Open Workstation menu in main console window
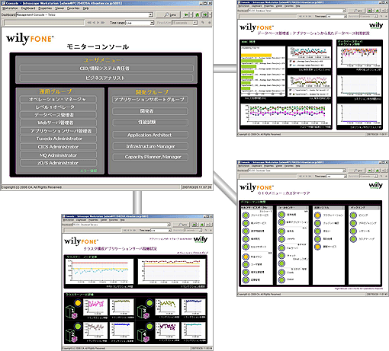This screenshot has width=389, height=351. pos(10,8)
